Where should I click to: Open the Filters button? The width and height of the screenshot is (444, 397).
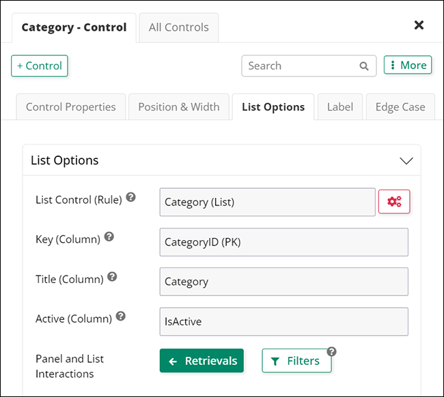tap(296, 362)
